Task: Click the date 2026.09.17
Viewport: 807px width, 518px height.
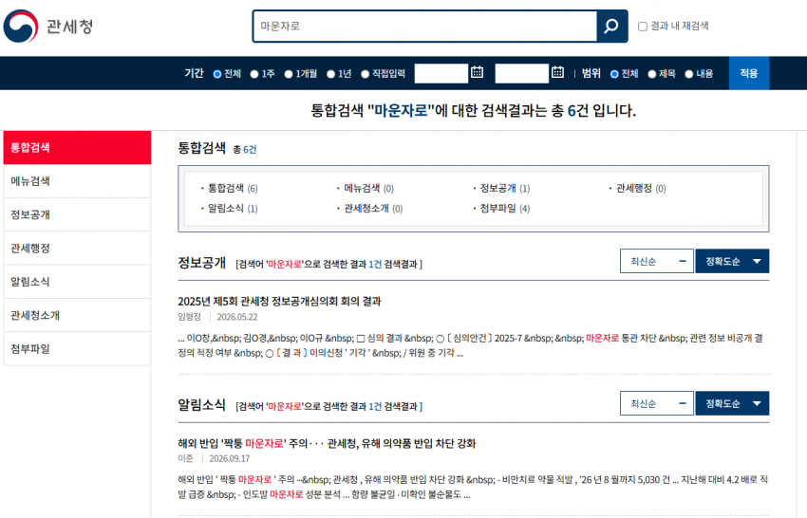Action: 230,458
